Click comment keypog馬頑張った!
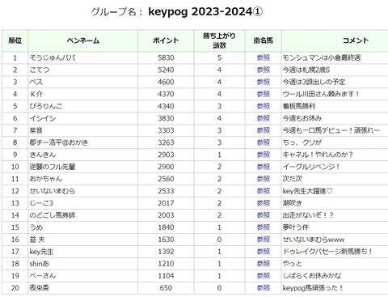 tap(313, 288)
